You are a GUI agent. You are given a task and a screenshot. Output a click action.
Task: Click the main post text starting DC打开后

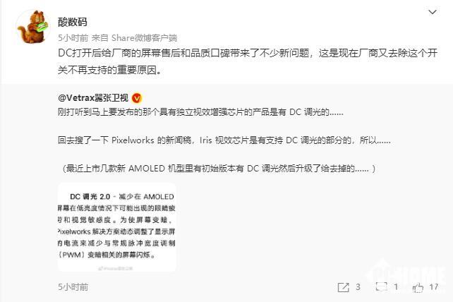[x=248, y=61]
